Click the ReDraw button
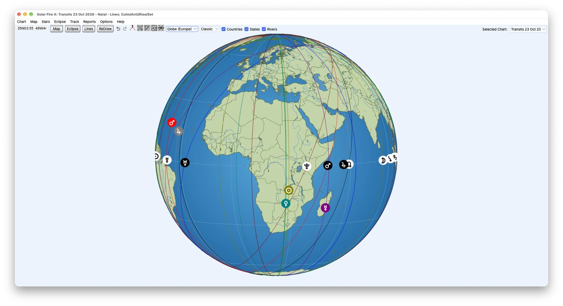This screenshot has width=563, height=306. pyautogui.click(x=105, y=29)
